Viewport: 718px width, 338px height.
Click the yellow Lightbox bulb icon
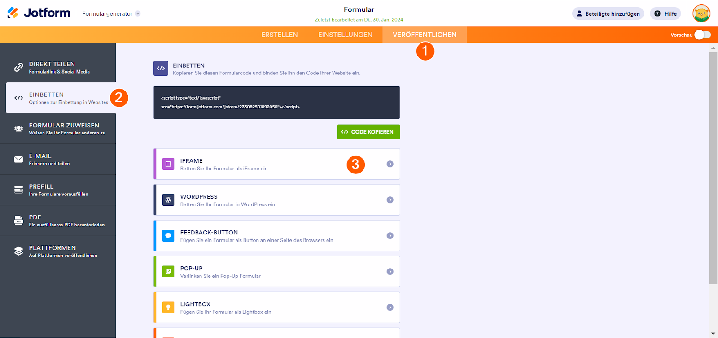(x=168, y=308)
